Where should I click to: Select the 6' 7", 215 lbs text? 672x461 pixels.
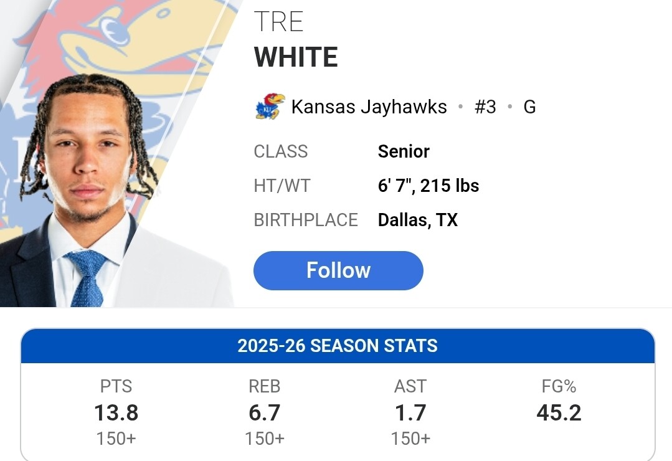[x=428, y=186]
